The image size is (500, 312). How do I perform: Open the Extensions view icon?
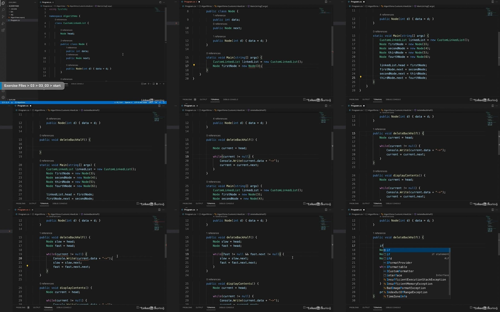tap(3, 30)
